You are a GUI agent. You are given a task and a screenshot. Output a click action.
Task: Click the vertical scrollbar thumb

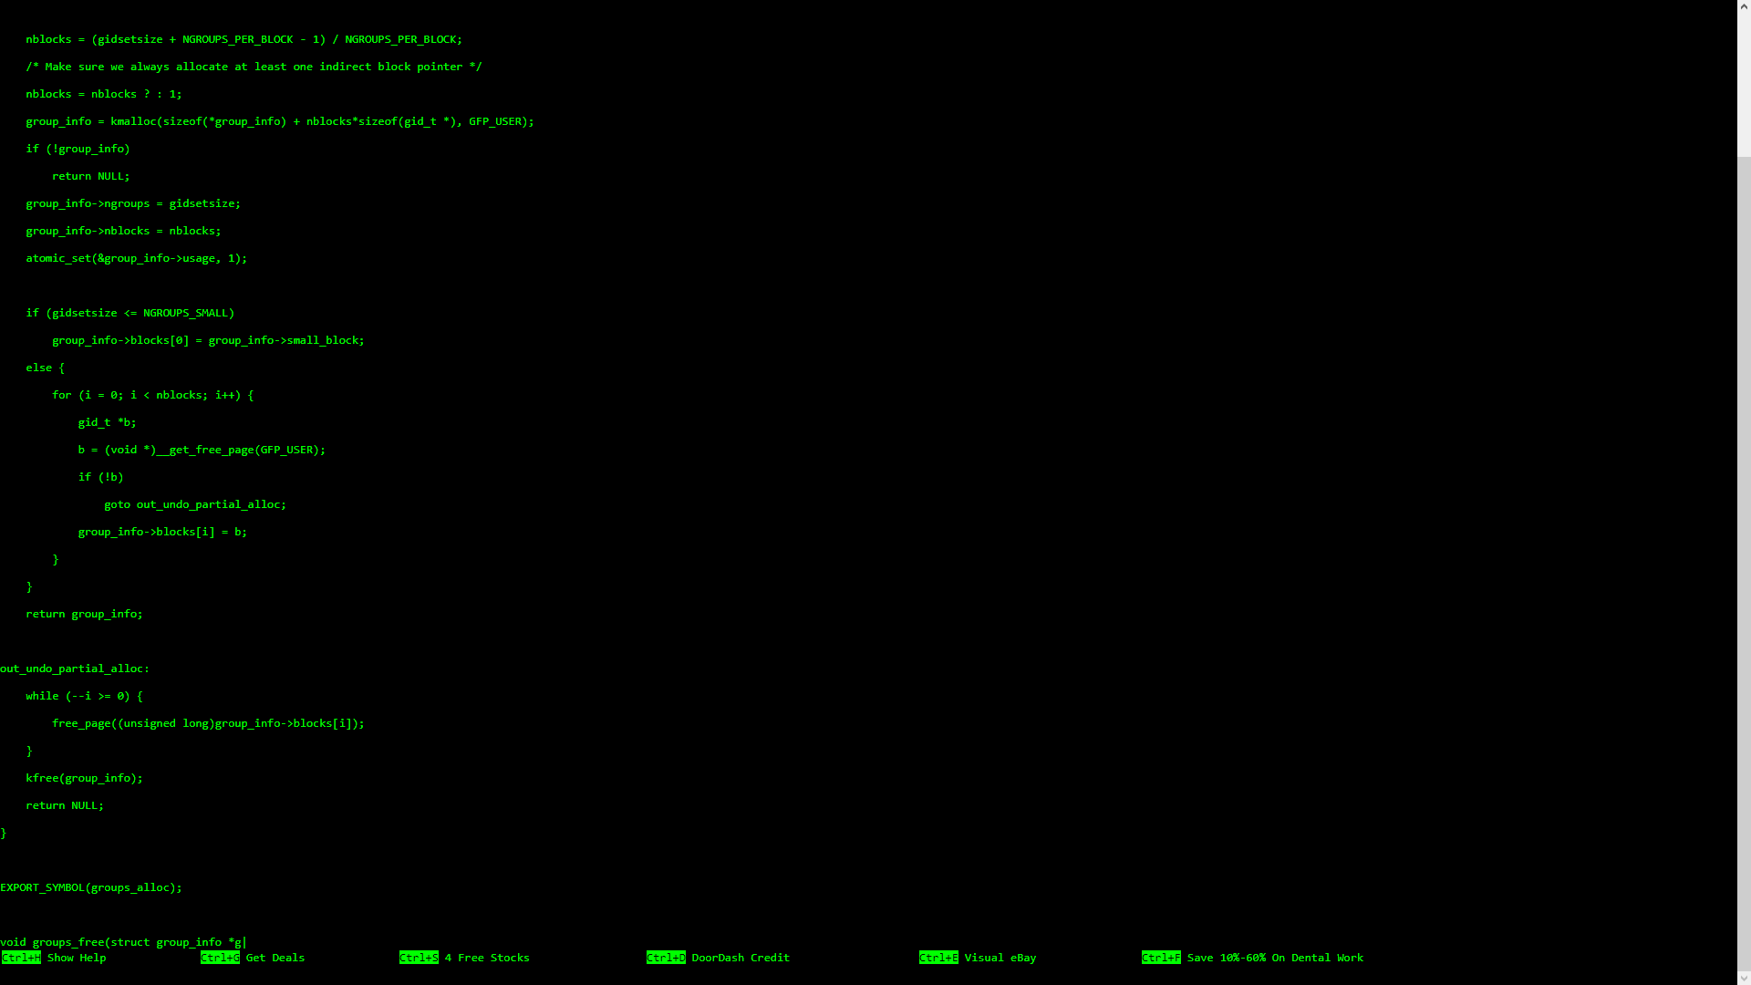(x=1744, y=565)
